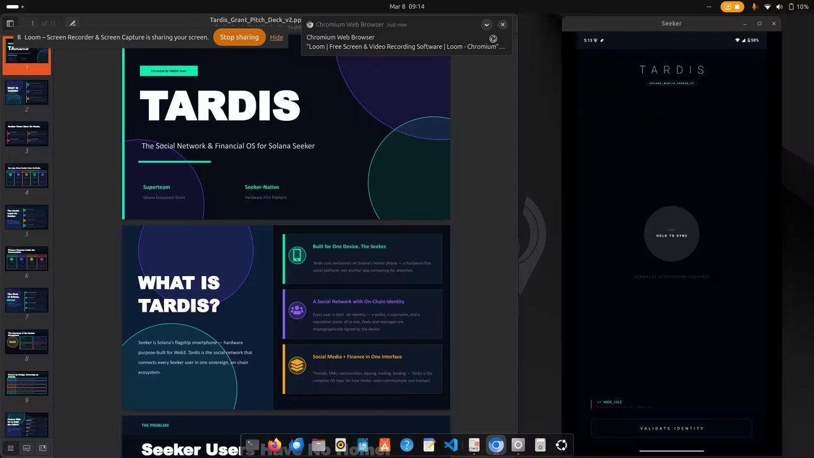This screenshot has width=814, height=458.
Task: Hide the Loom screen sharing banner
Action: [x=277, y=37]
